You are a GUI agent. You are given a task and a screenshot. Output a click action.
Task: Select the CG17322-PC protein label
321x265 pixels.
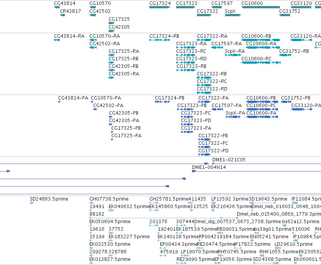[213, 143]
